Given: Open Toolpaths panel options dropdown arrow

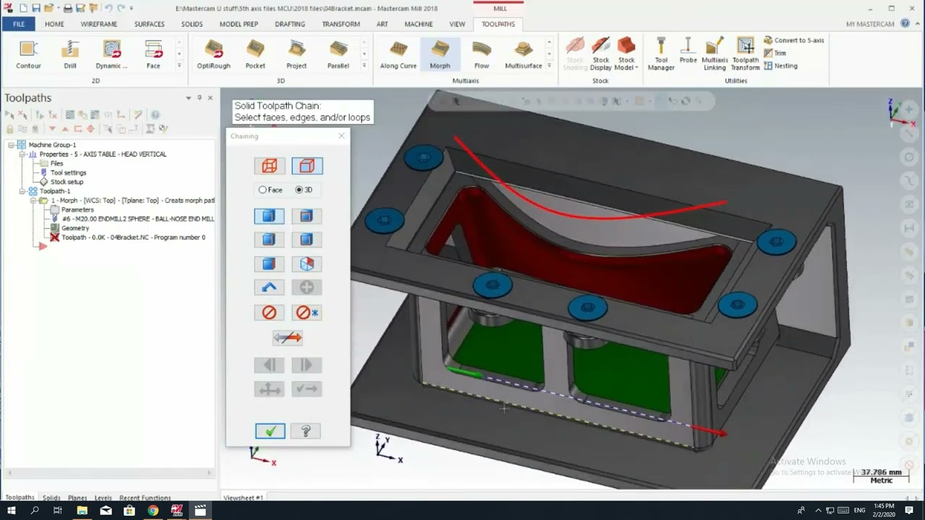Looking at the screenshot, I should click(x=189, y=97).
